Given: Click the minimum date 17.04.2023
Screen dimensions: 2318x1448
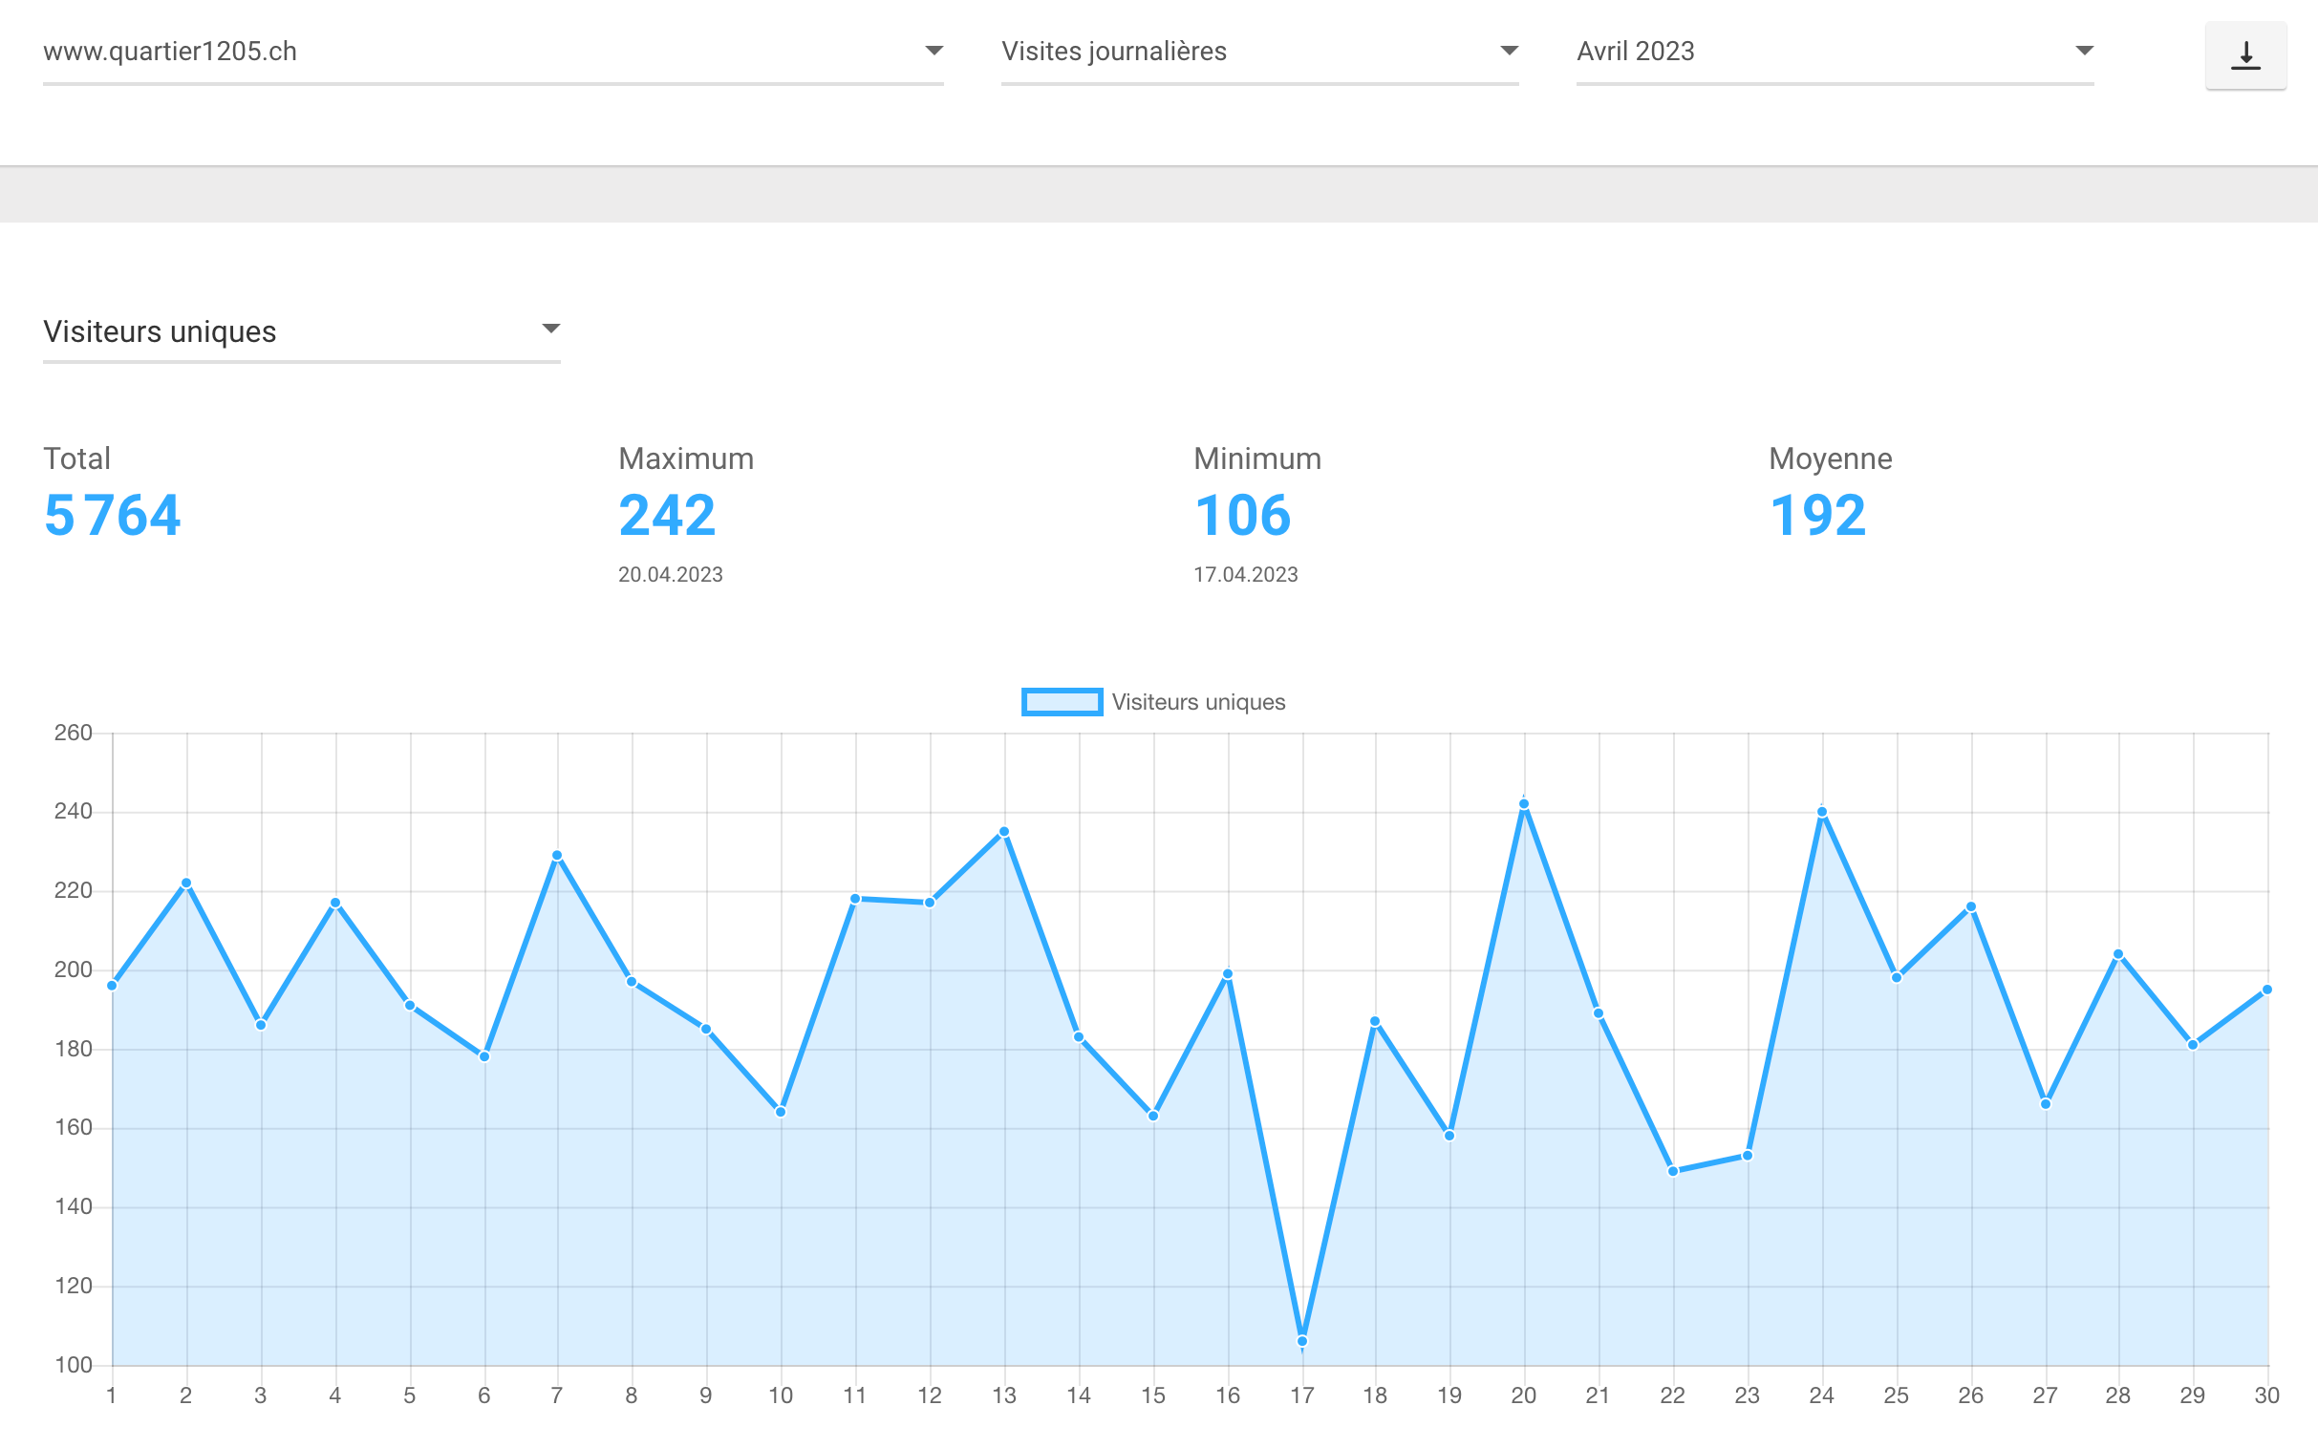Looking at the screenshot, I should point(1245,575).
